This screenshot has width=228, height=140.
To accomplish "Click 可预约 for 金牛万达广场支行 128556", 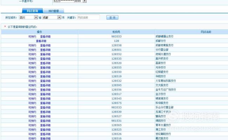I will click(32, 90).
